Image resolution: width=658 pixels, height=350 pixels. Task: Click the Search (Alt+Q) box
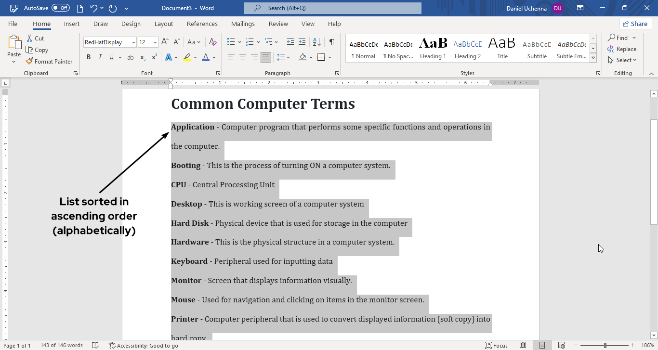332,8
